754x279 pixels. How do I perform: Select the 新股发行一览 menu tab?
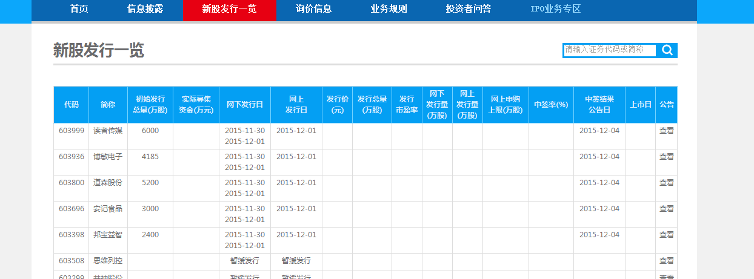[229, 9]
